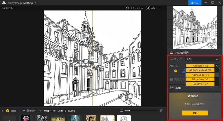Choose AlphaStandard V2 from model list

200,70
